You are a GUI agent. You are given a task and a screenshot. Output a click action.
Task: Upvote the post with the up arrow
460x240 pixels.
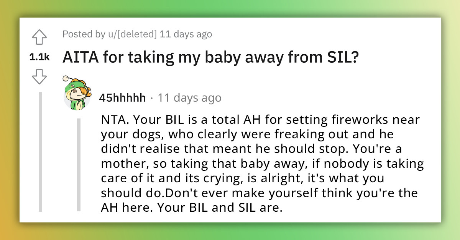pyautogui.click(x=40, y=36)
